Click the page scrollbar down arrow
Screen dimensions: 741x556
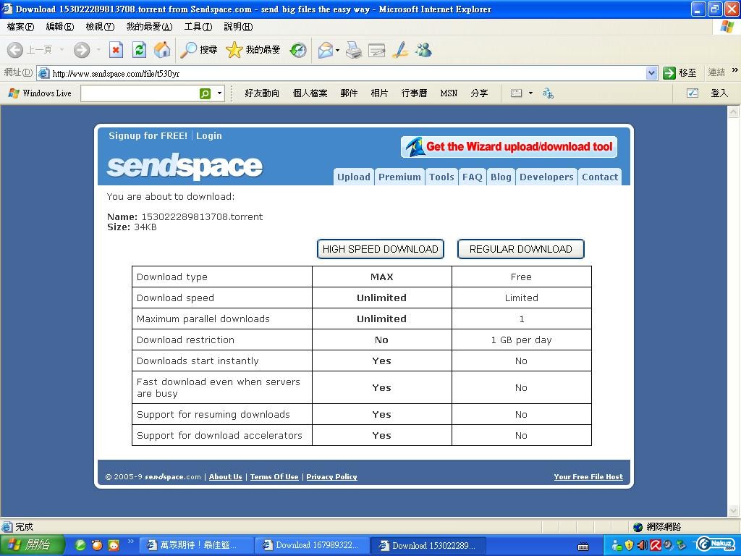click(734, 510)
